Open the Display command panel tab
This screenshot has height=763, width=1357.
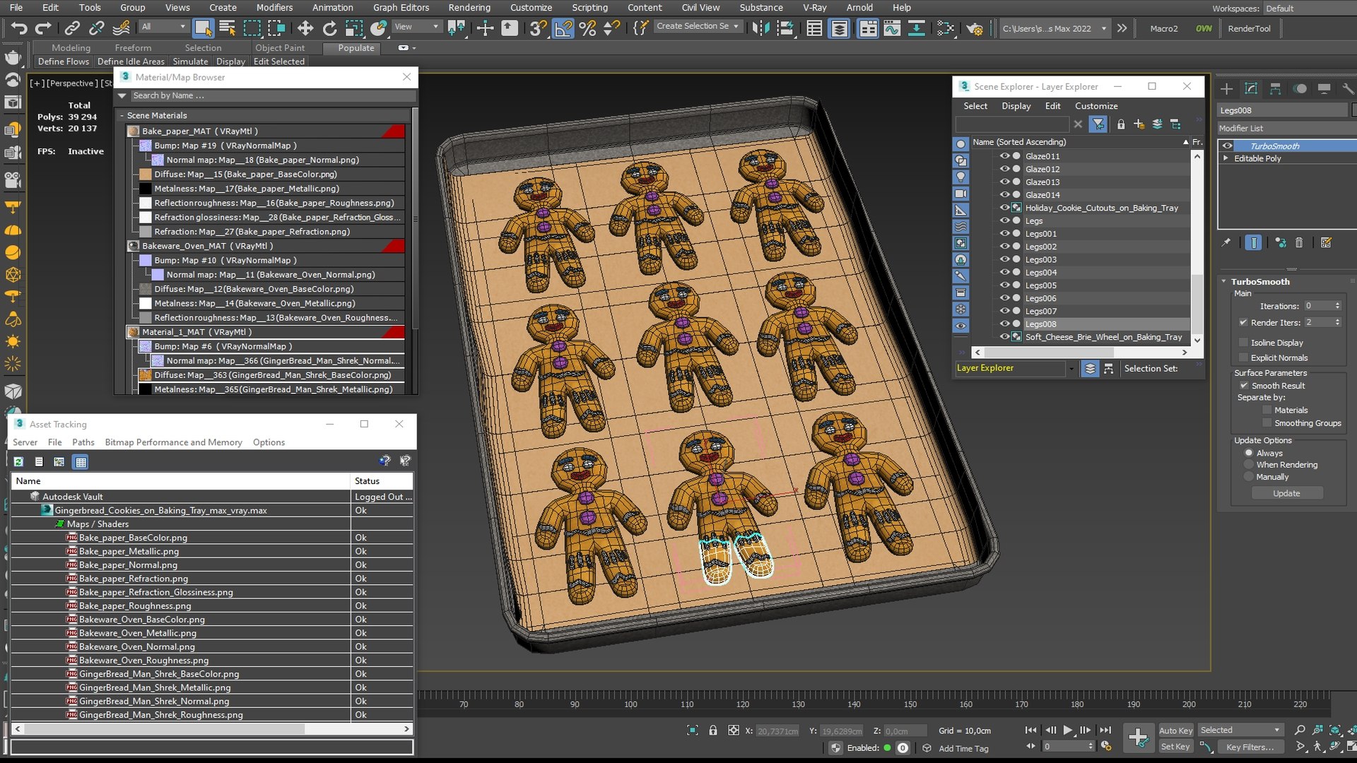pyautogui.click(x=1324, y=88)
